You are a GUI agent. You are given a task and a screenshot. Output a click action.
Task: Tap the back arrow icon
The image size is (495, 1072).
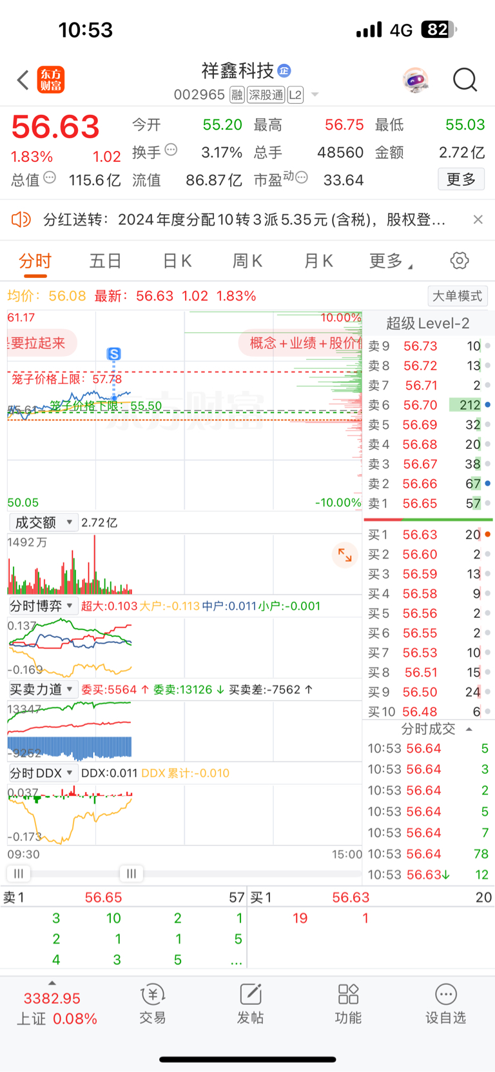(23, 80)
